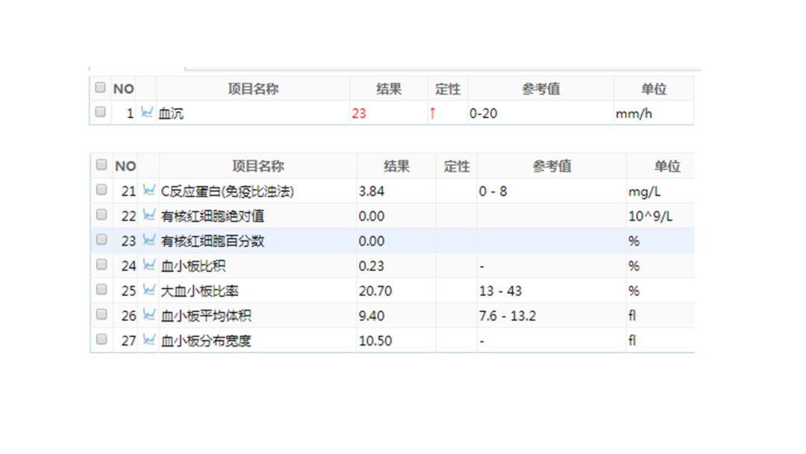Select the 血小板分布宽度 item name

206,341
